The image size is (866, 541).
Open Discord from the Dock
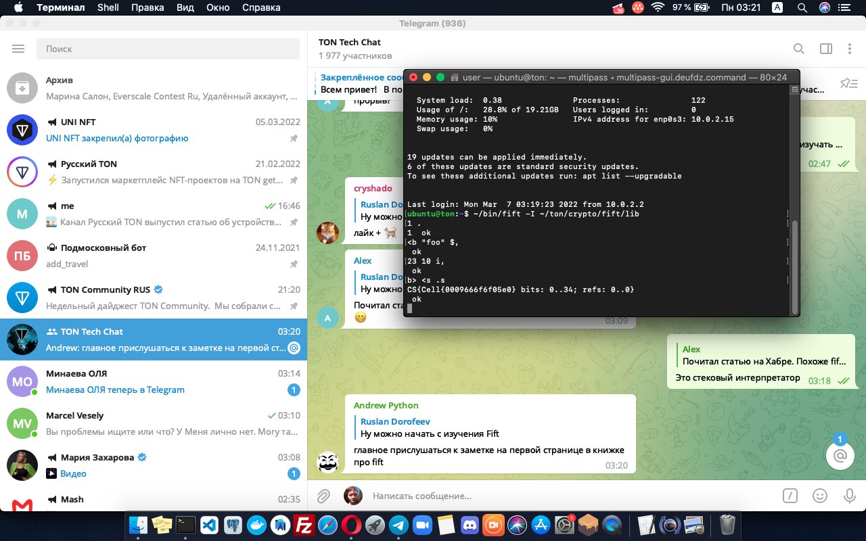coord(470,524)
